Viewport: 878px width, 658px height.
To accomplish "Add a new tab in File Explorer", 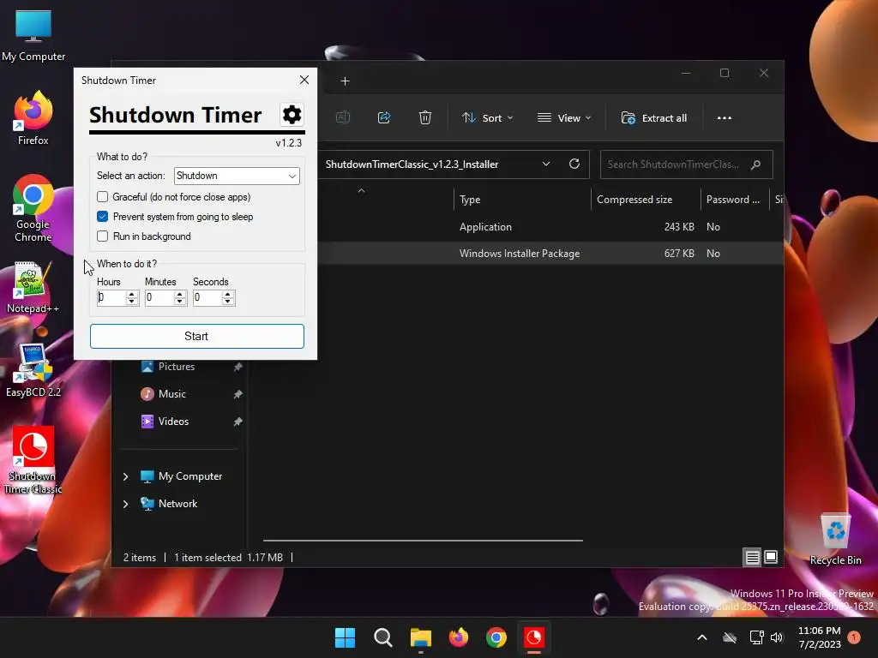I will point(345,81).
